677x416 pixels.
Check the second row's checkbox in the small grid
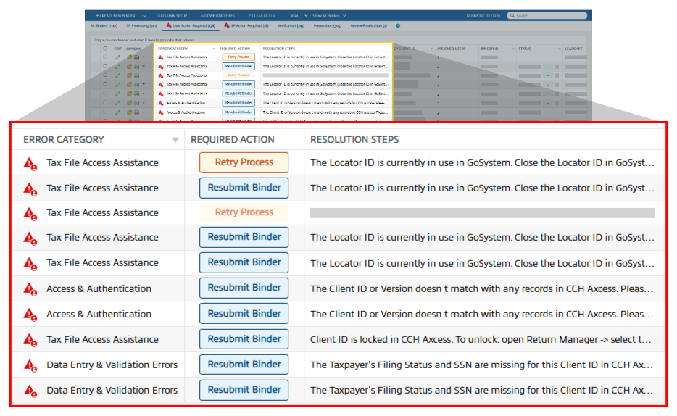(105, 66)
